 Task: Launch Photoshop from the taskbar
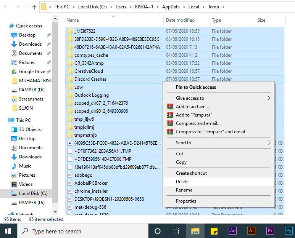pos(289,231)
